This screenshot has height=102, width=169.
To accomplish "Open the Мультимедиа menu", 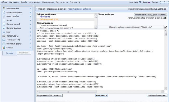I will (48, 2).
